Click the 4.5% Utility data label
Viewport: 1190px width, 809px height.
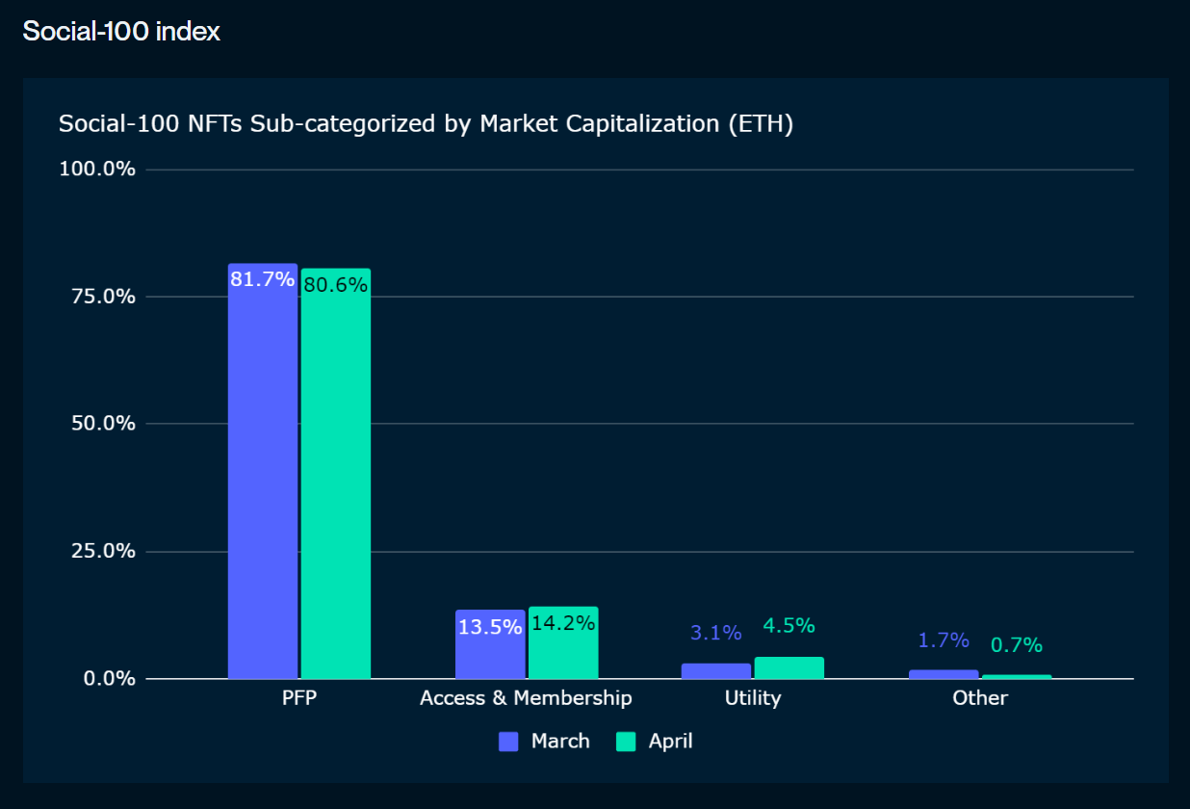tap(789, 626)
